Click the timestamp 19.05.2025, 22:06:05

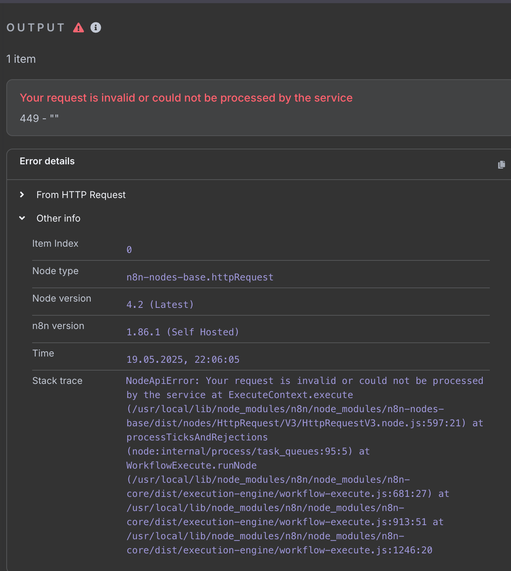click(183, 360)
